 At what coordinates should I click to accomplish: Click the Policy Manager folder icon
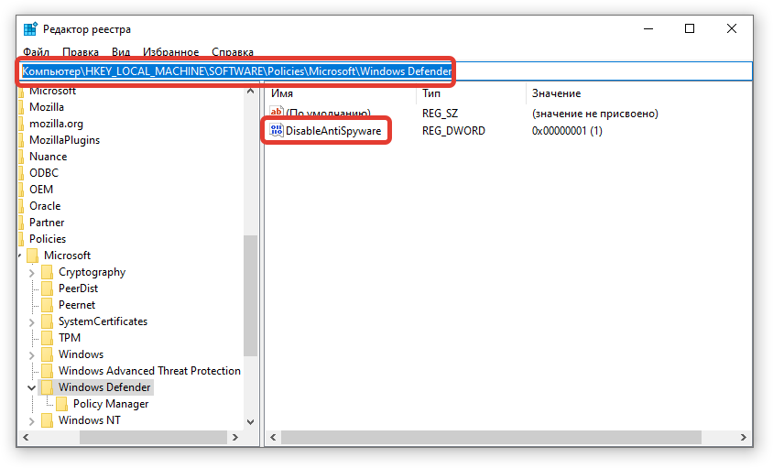point(62,404)
